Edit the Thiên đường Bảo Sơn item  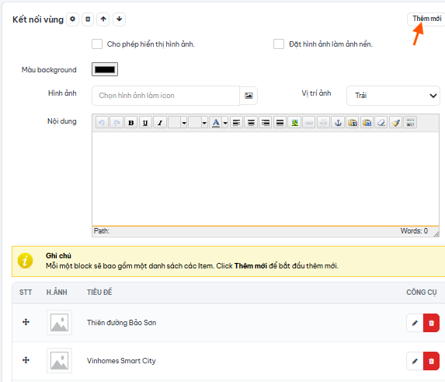415,323
